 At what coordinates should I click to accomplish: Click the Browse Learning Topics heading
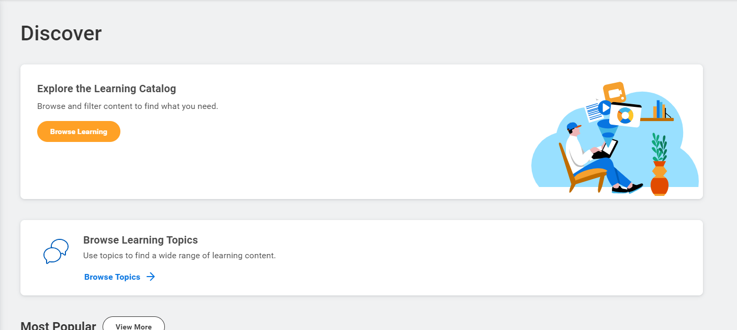(140, 240)
